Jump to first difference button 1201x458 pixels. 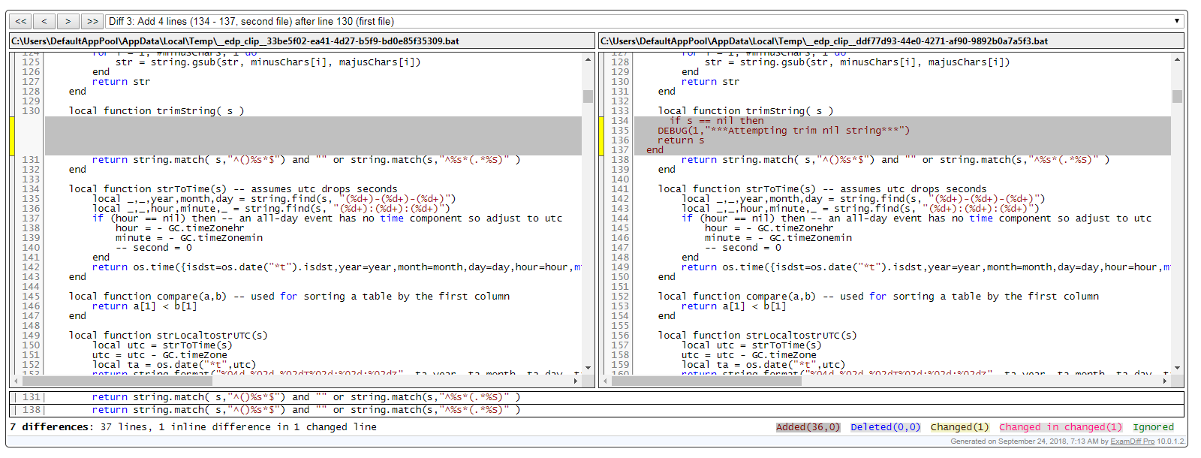(21, 21)
